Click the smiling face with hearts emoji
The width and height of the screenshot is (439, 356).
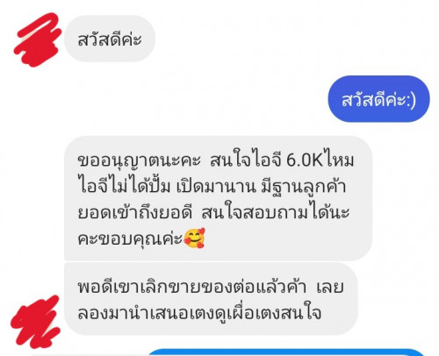195,239
